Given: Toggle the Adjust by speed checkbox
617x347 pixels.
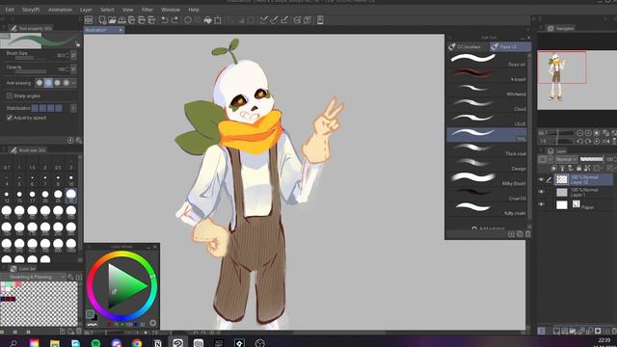Looking at the screenshot, I should [x=10, y=118].
